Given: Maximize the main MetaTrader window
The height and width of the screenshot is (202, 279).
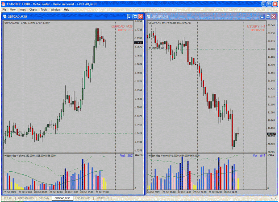Looking at the screenshot, I should click(x=269, y=4).
